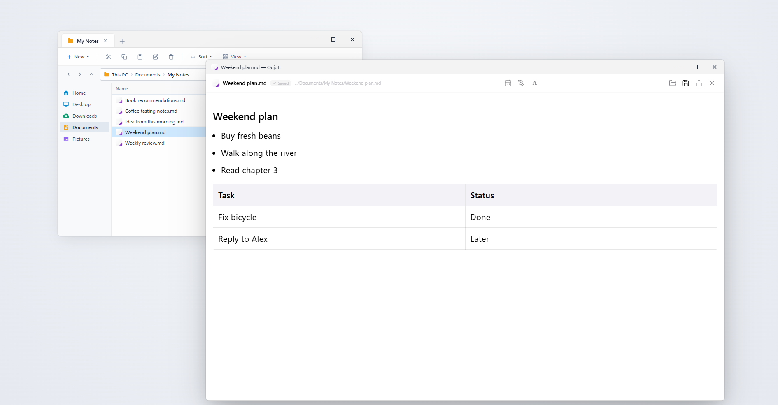Viewport: 778px width, 405px height.
Task: Share the note using the export icon
Action: click(699, 83)
